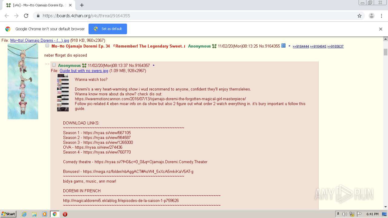Viewport: 388px width, 218px height.
Task: Click the Show desktop button
Action: [x=385, y=214]
